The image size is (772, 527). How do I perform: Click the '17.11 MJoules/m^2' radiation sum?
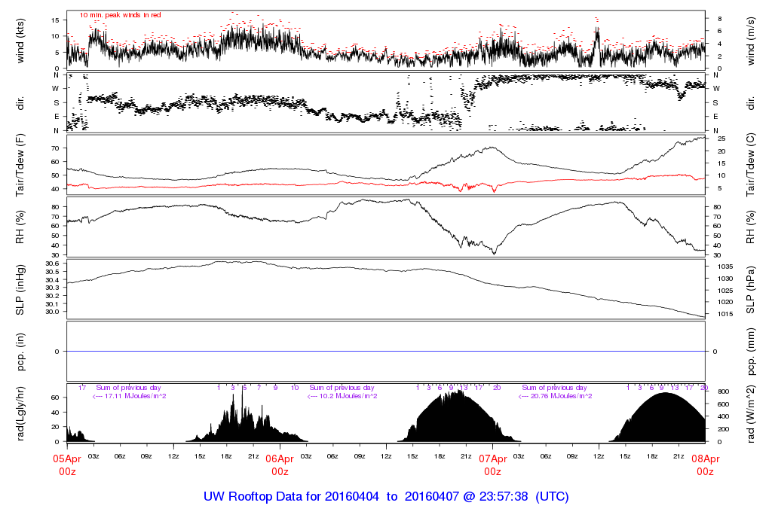click(x=135, y=396)
